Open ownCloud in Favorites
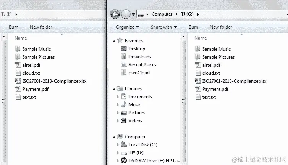Image resolution: width=288 pixels, height=165 pixels. pos(139,73)
